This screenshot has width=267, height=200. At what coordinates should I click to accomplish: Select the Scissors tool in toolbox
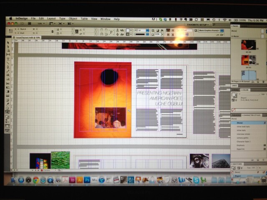click(x=8, y=83)
